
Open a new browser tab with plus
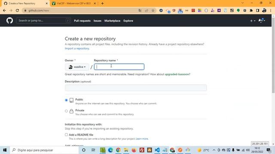(x=102, y=3)
